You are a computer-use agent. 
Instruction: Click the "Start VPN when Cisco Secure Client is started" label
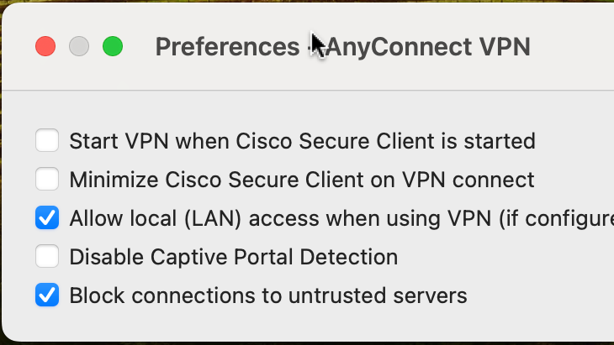pos(302,140)
